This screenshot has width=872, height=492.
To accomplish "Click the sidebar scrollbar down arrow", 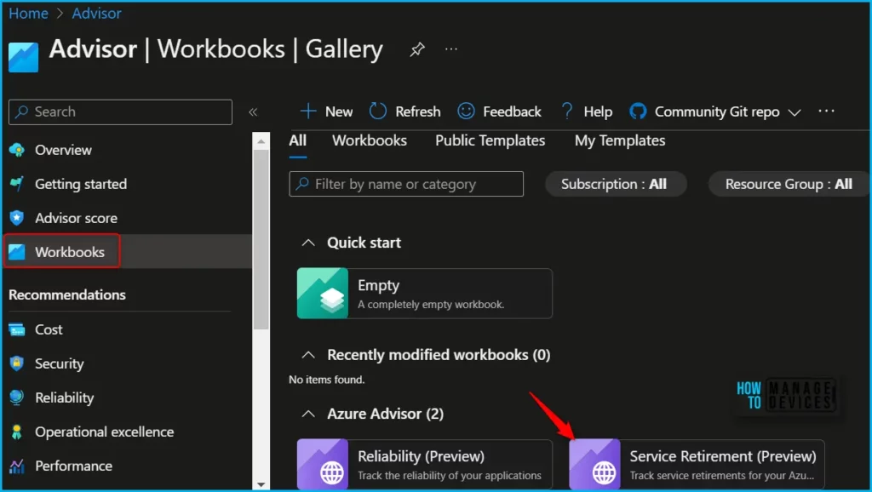I will tap(261, 484).
